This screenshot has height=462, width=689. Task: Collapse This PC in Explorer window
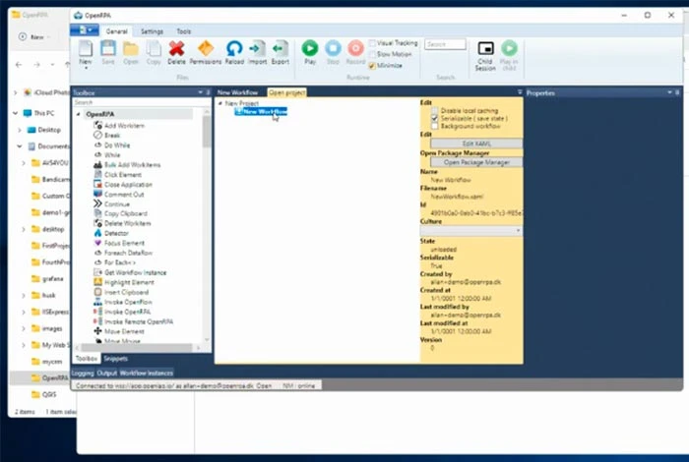coord(16,113)
